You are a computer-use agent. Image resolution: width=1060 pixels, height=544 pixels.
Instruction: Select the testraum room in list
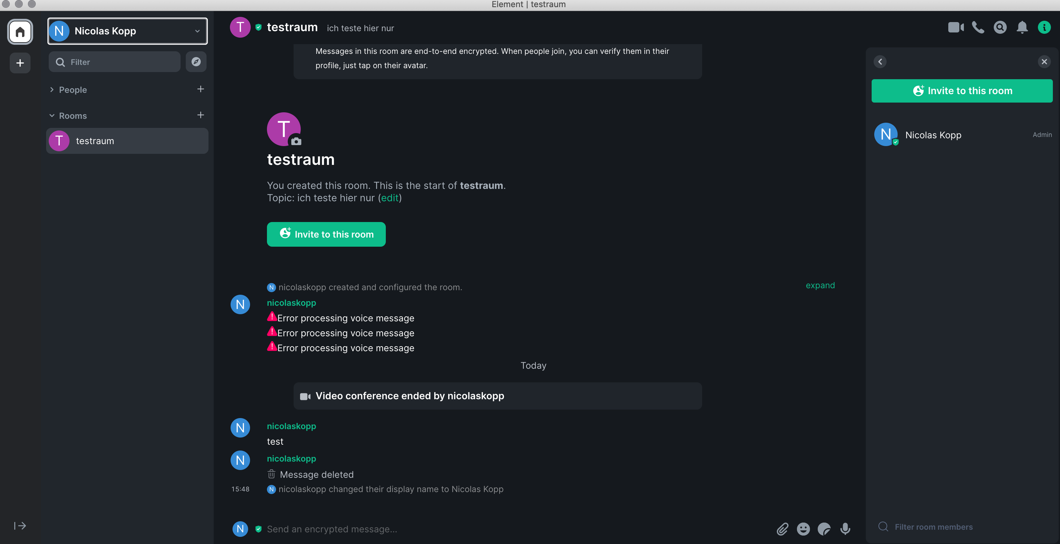click(128, 141)
